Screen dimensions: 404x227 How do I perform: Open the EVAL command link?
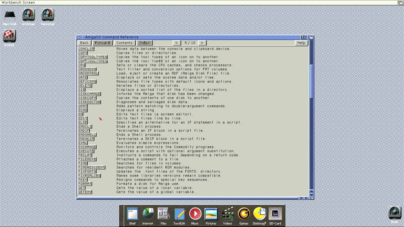pyautogui.click(x=83, y=143)
